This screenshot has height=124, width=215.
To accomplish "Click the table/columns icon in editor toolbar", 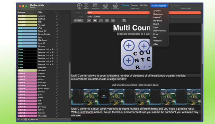I will (113, 20).
